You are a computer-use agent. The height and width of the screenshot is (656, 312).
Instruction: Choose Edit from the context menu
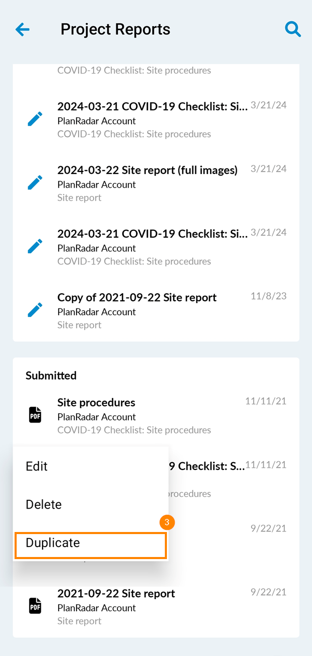37,466
